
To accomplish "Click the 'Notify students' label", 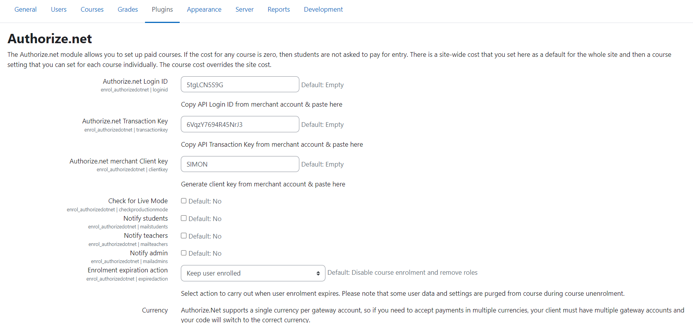I will (x=146, y=218).
